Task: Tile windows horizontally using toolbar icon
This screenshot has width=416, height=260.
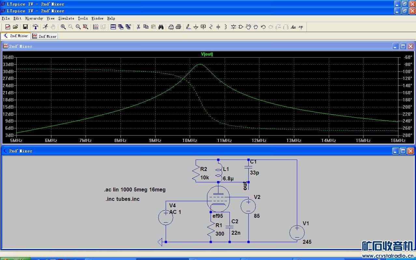Action: click(113, 27)
